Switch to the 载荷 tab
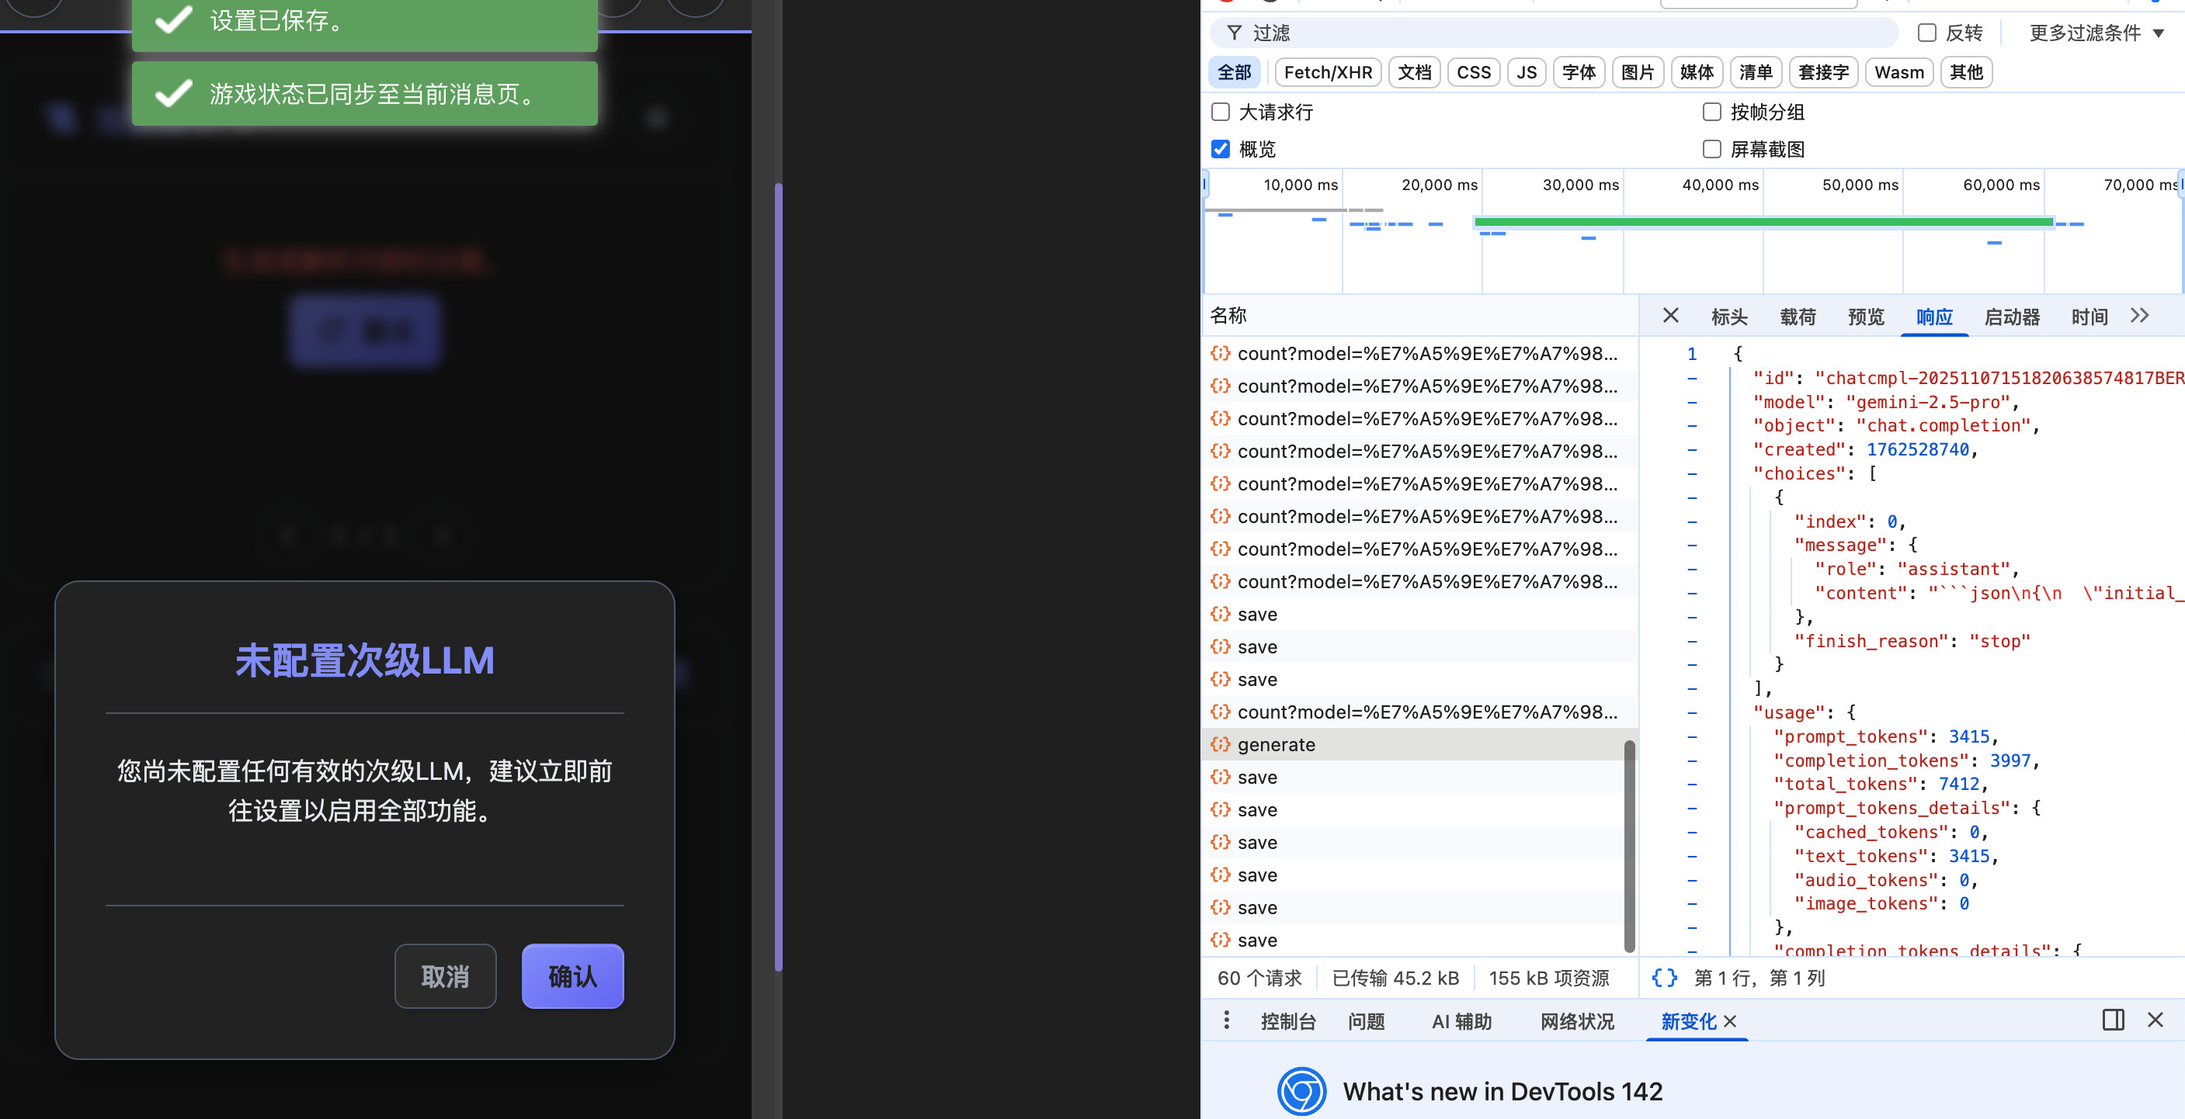2185x1119 pixels. point(1798,316)
